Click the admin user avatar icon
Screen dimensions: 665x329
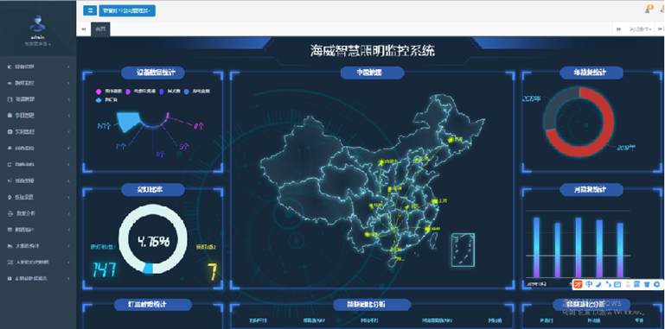tap(38, 23)
